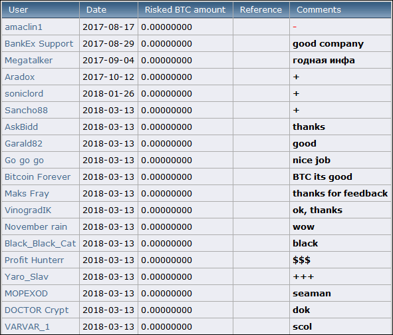The height and width of the screenshot is (335, 393).
Task: View November rain profile link
Action: [x=36, y=226]
